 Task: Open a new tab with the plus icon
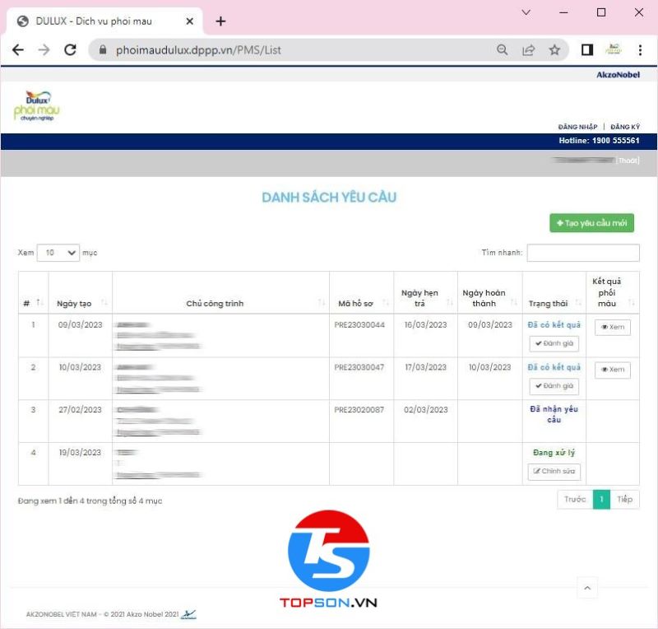tap(220, 21)
